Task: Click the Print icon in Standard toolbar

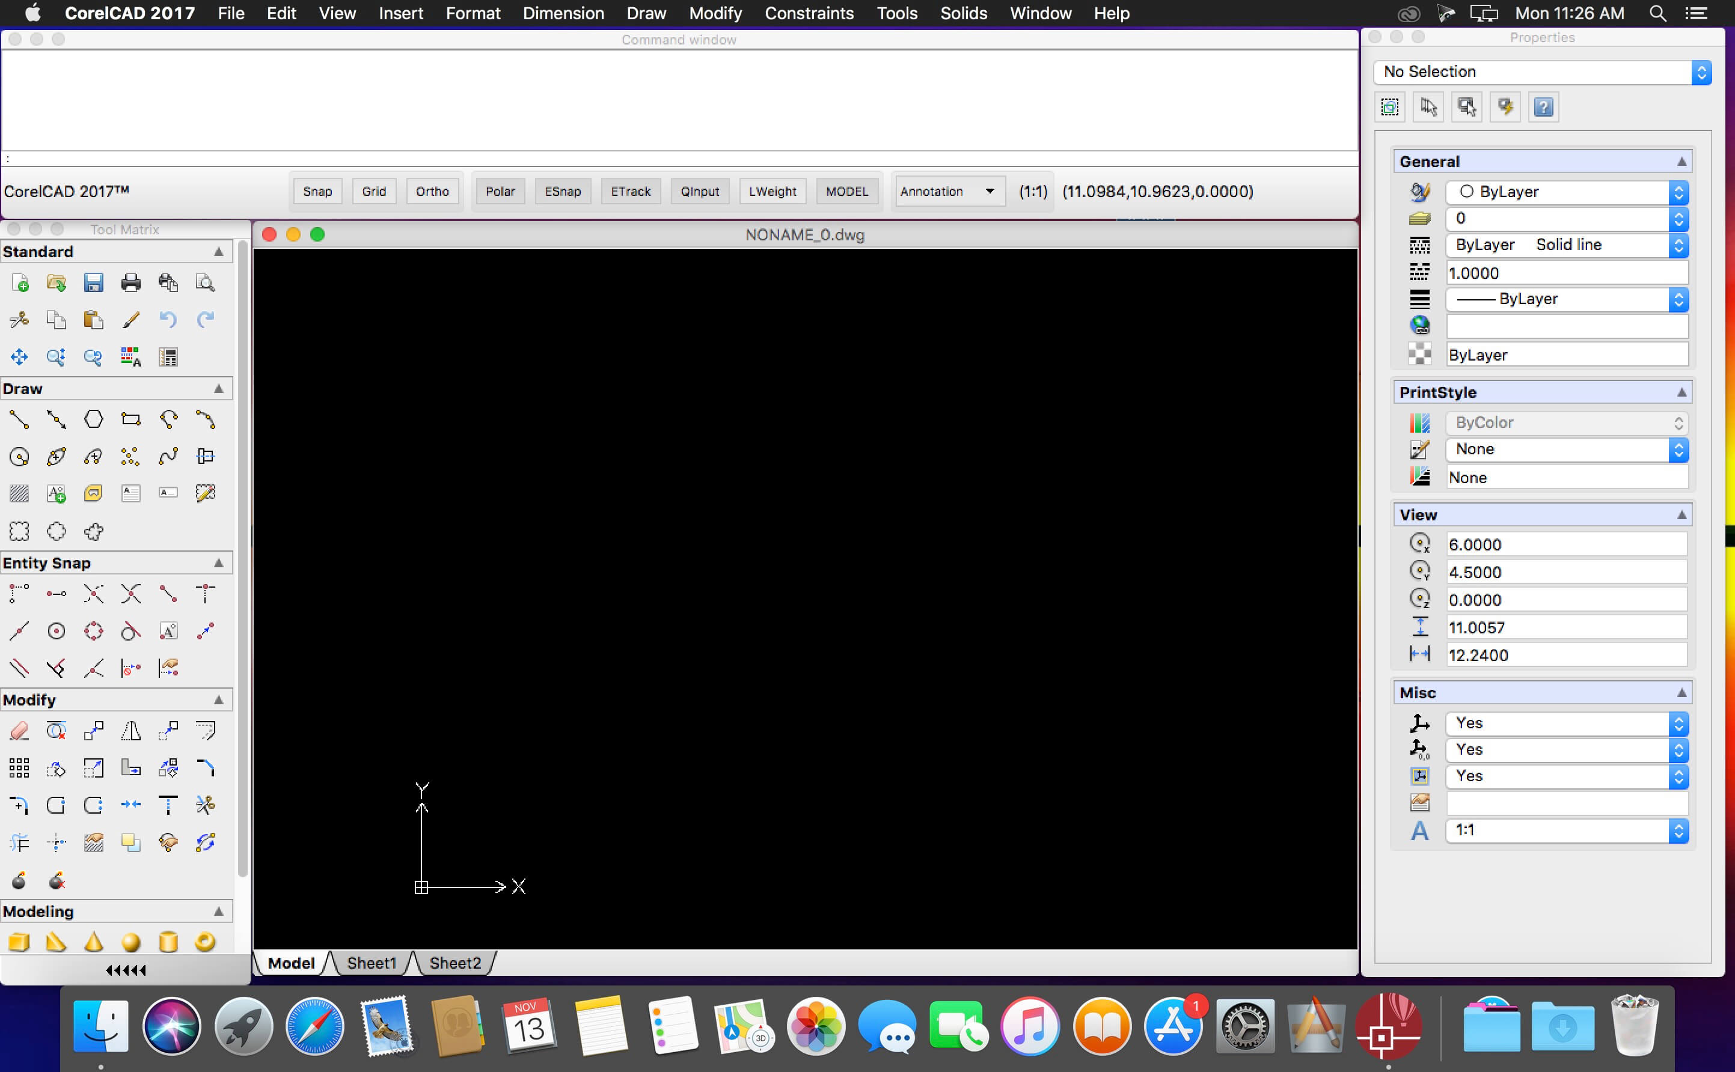Action: point(131,283)
